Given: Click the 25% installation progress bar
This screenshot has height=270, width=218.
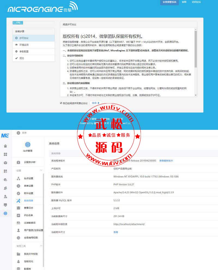Looking at the screenshot, I should pyautogui.click(x=18, y=23).
